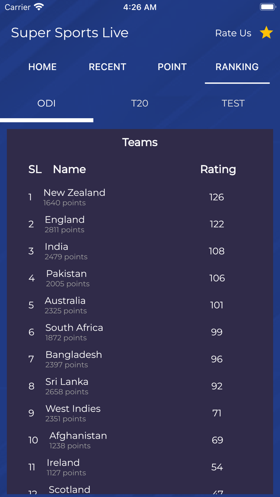Switch to TEST rankings
Image resolution: width=280 pixels, height=497 pixels.
[x=233, y=103]
